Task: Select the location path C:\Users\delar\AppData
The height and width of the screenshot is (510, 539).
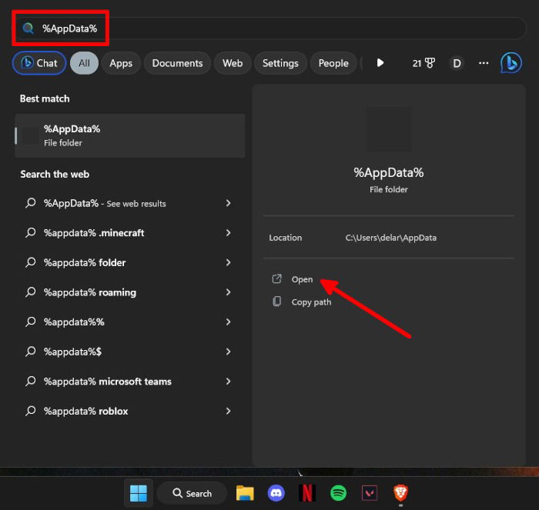Action: point(391,238)
